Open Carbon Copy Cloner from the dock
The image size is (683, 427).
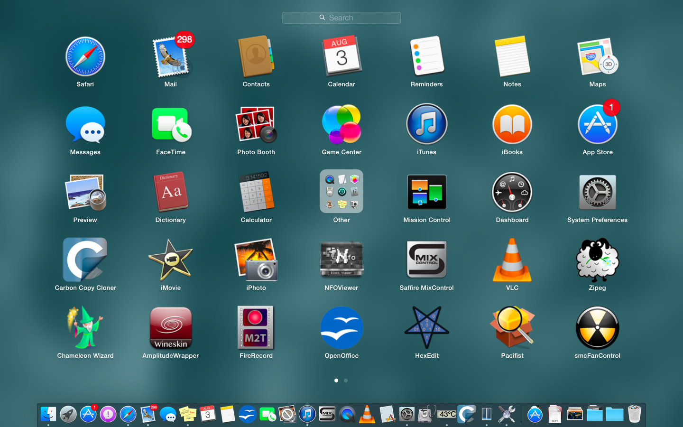click(467, 414)
